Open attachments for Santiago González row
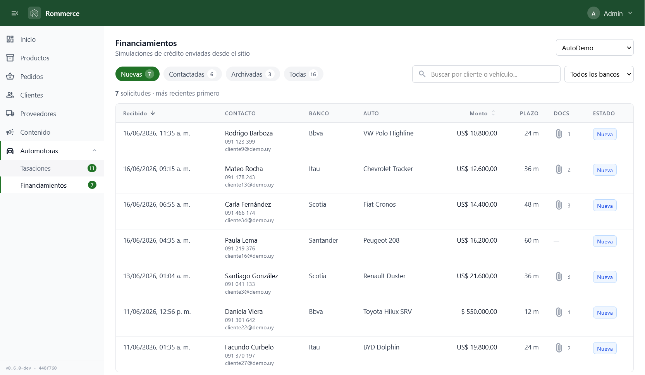645x375 pixels. click(x=559, y=277)
